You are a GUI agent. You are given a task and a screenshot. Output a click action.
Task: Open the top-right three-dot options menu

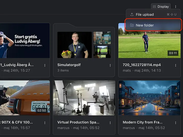pos(176,7)
